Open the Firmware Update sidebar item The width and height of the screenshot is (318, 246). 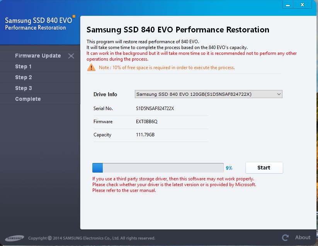point(38,56)
